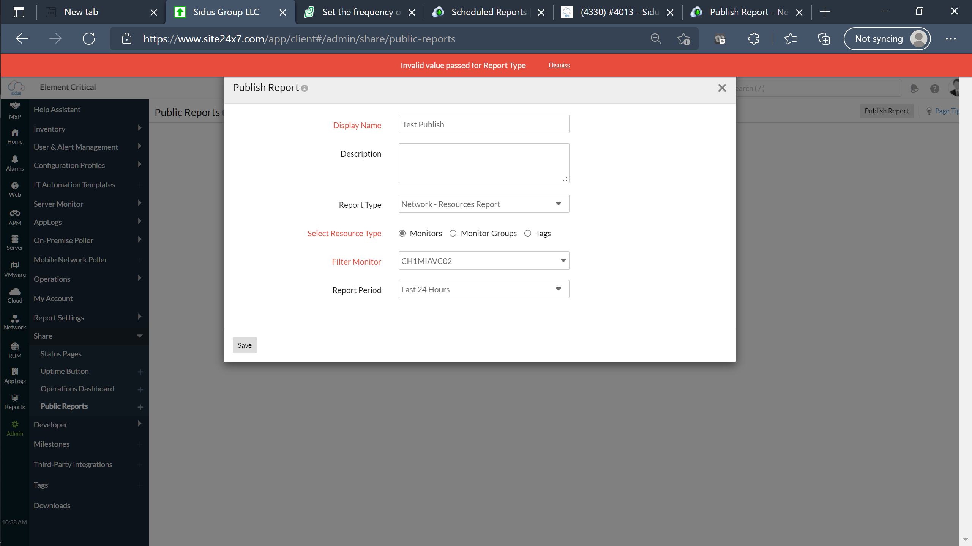This screenshot has height=546, width=972.
Task: Click the info icon beside Publish Report title
Action: (305, 88)
